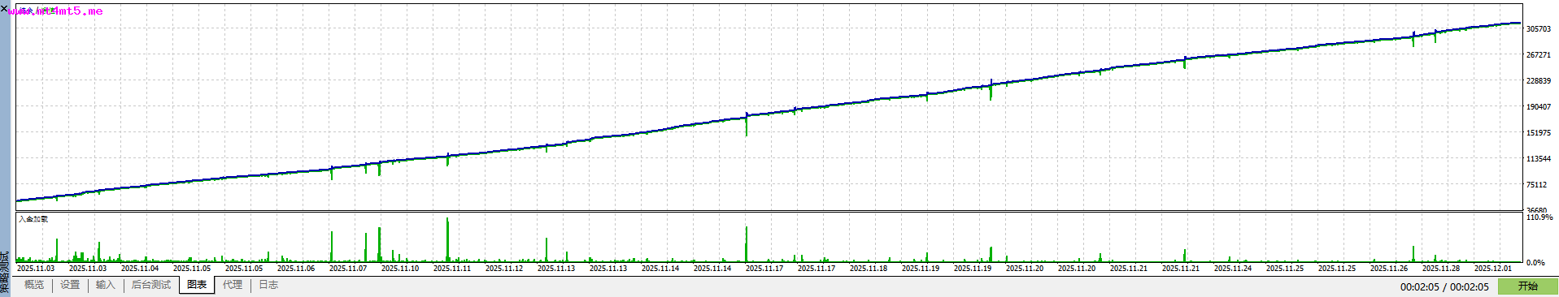Open the 代理 tab
The image size is (1559, 297).
(233, 285)
